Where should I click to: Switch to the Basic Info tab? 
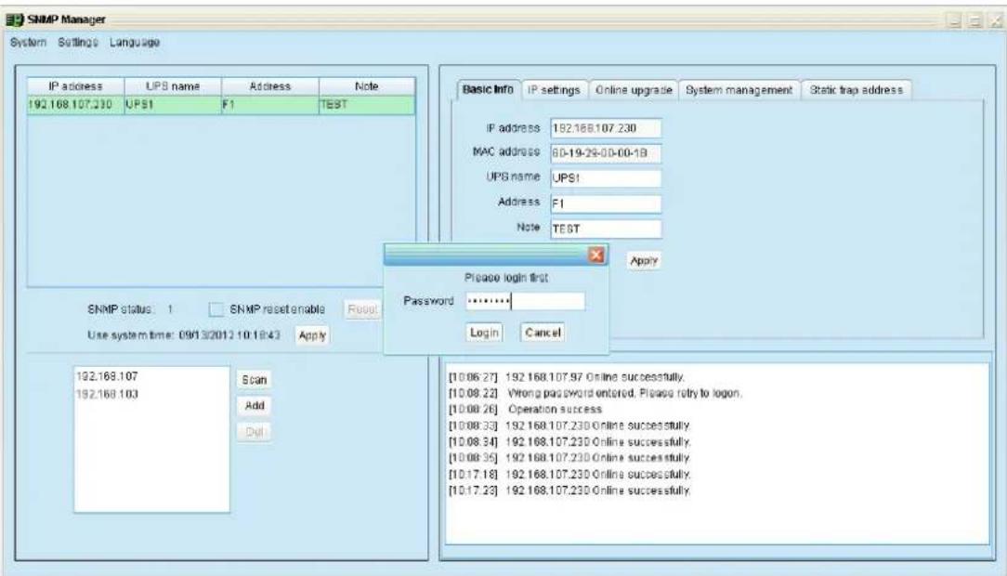point(488,90)
